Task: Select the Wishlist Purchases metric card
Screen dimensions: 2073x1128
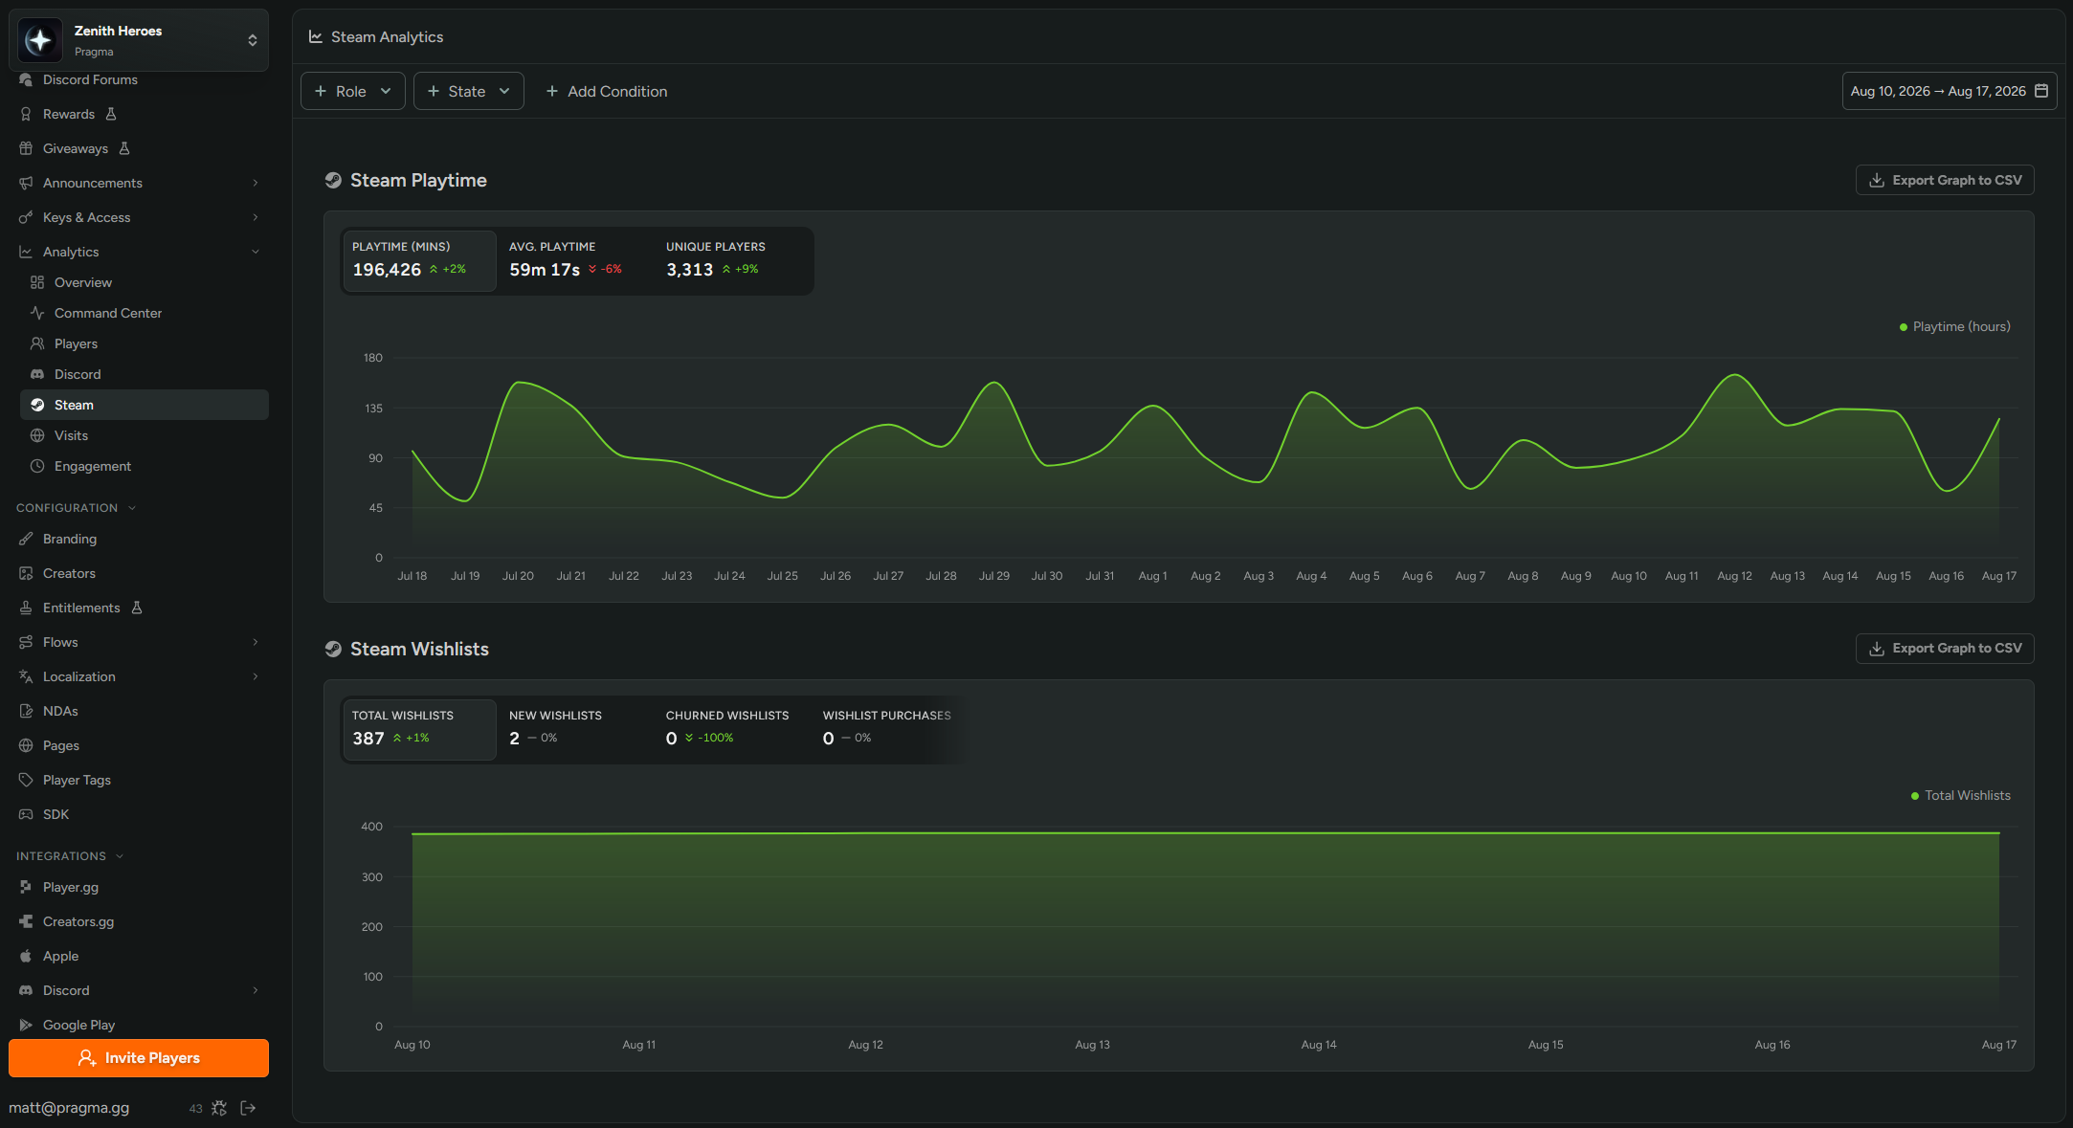Action: [x=887, y=729]
